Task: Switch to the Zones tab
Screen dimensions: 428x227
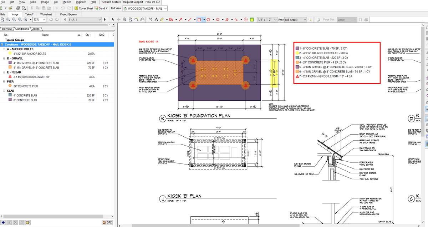Action: coord(36,29)
